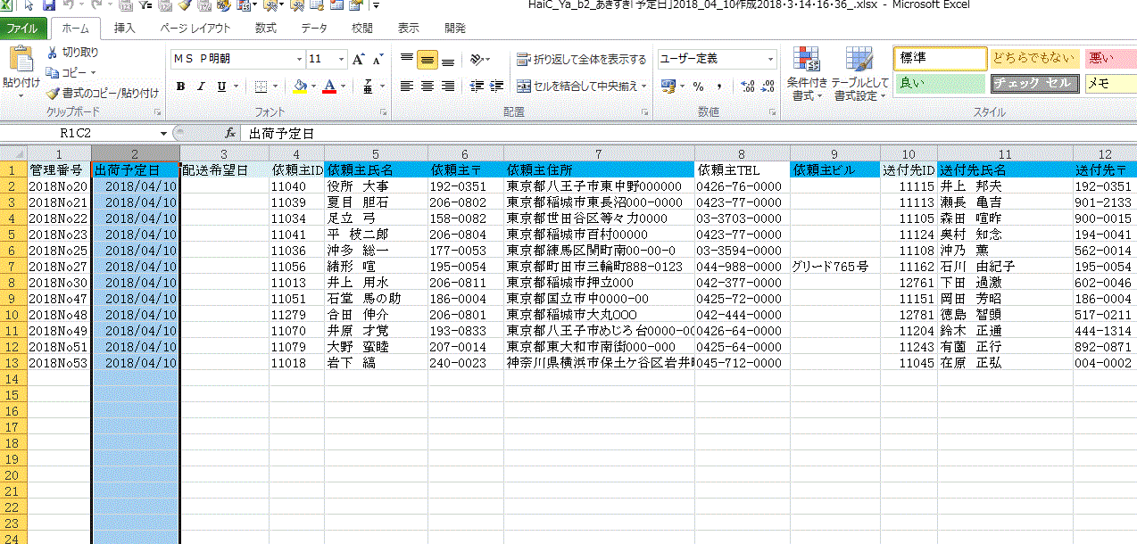
Task: Click the percent style icon
Action: pos(698,87)
